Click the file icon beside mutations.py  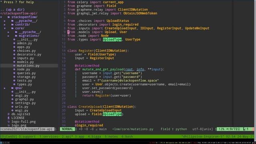pyautogui.click(x=14, y=66)
